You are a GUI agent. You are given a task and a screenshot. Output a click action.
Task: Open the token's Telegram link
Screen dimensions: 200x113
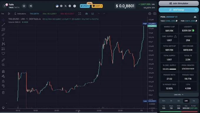(70, 6)
